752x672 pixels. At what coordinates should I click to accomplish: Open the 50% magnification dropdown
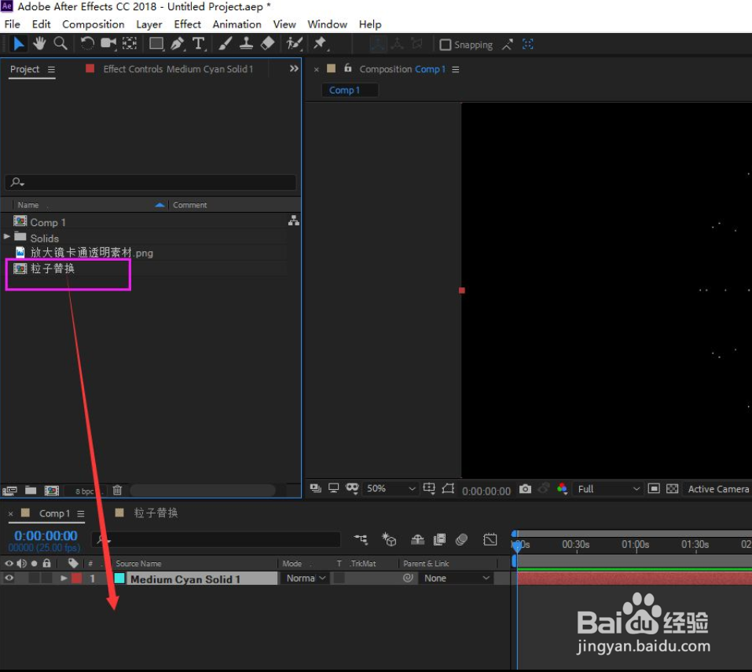click(390, 488)
